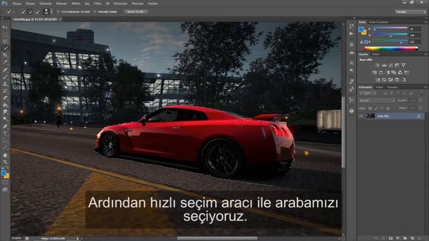This screenshot has height=241, width=429.
Task: Add a Hue/Saturation adjustment
Action: coord(374,72)
